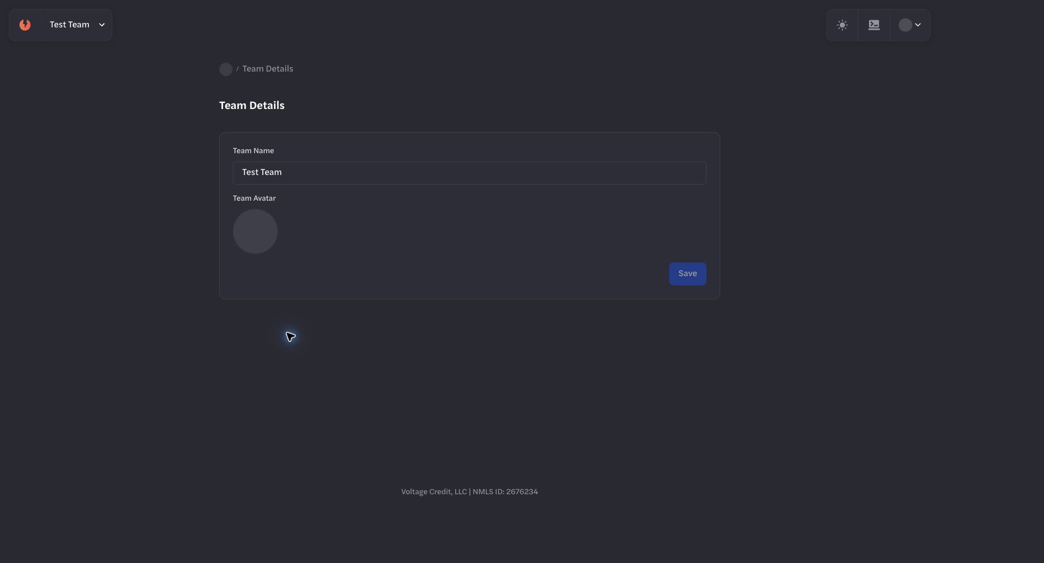1044x563 pixels.
Task: Click the breadcrumb home avatar circle
Action: pos(226,69)
